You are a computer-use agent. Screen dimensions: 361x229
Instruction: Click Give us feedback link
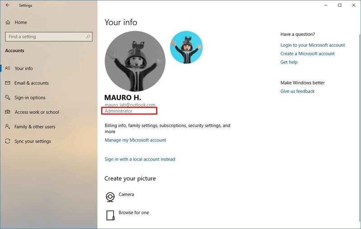click(x=297, y=91)
